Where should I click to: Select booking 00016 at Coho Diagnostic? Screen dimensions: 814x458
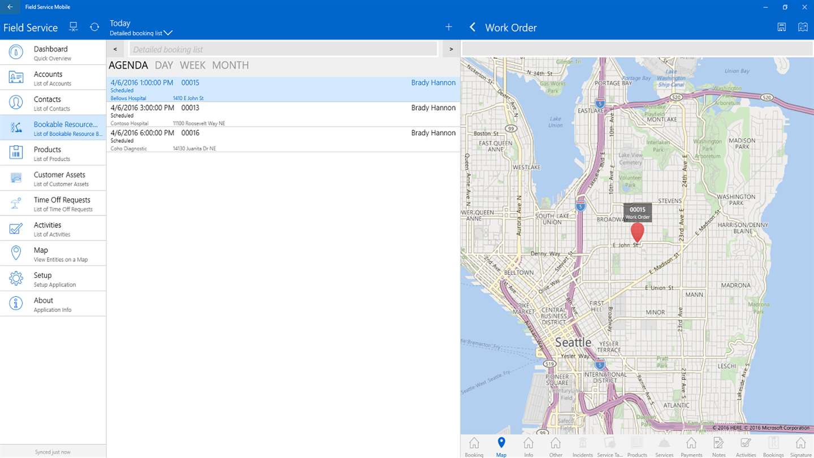point(283,140)
